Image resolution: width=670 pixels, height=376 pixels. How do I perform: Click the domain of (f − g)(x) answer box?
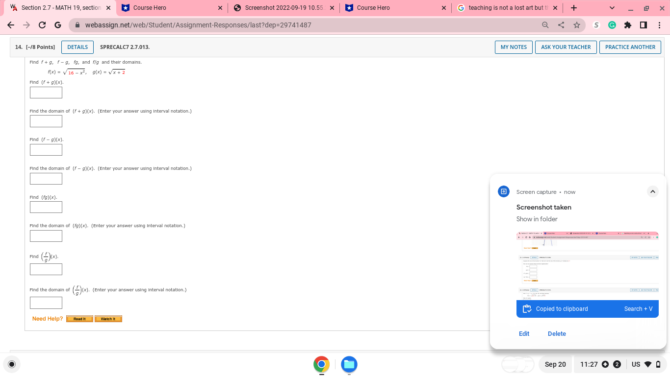click(x=46, y=179)
